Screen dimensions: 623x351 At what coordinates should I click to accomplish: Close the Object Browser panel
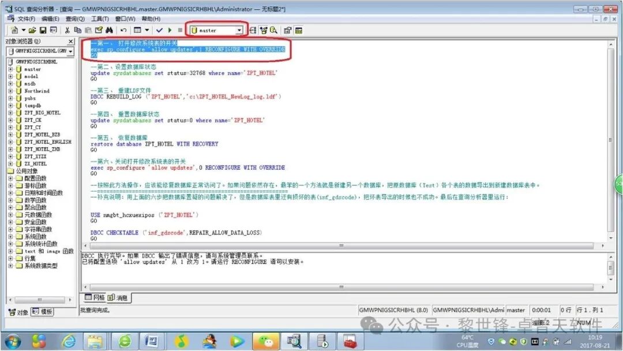71,42
